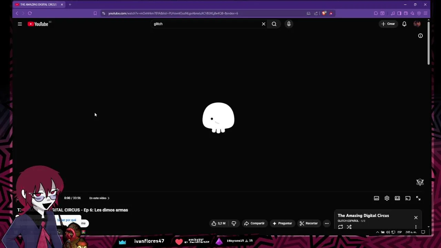The width and height of the screenshot is (441, 248).
Task: Open media control music note icon
Action: (x=393, y=13)
